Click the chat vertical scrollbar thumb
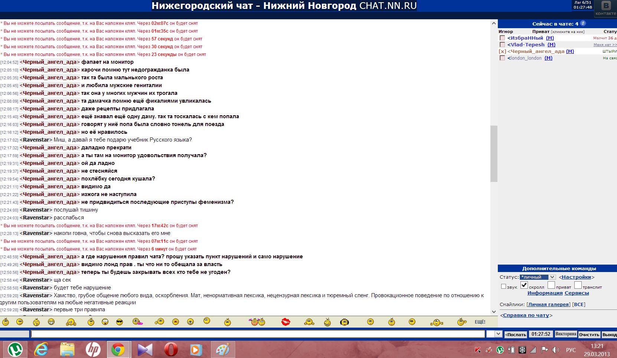This screenshot has width=617, height=358. 494,154
